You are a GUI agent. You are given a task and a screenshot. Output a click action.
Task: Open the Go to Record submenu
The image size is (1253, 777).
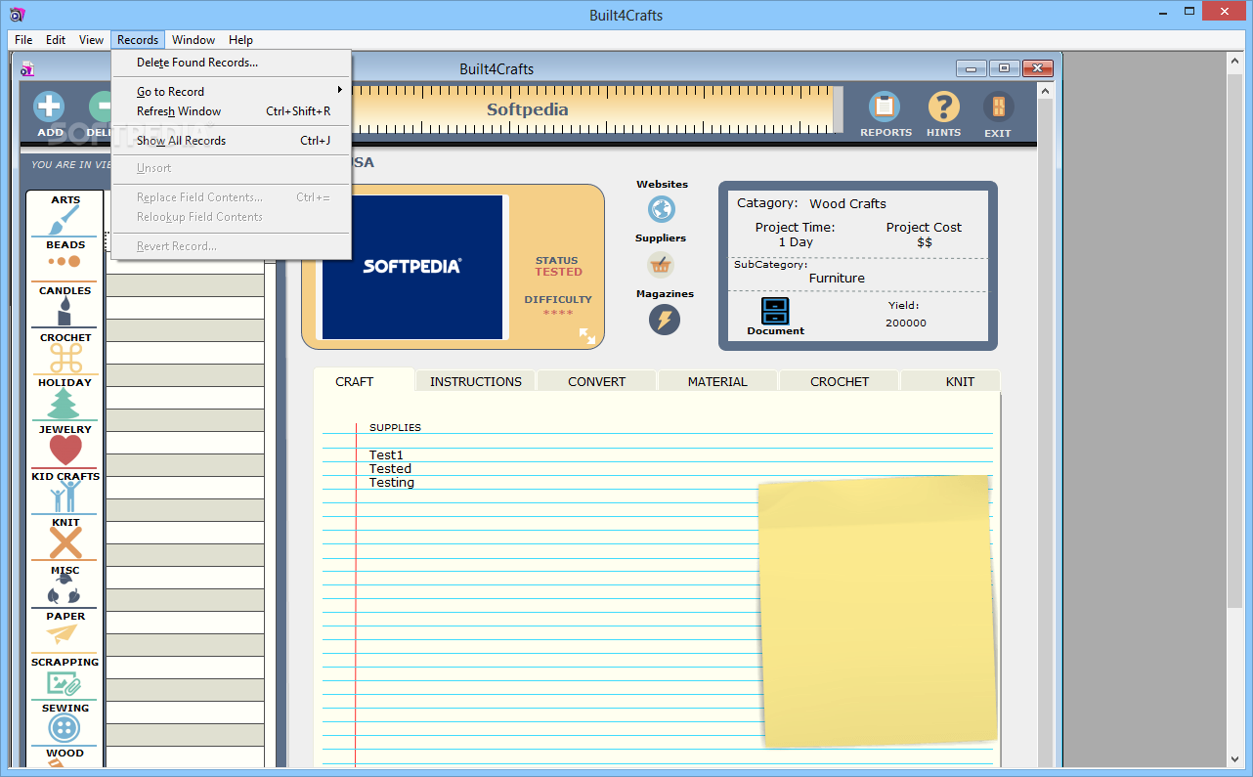231,91
